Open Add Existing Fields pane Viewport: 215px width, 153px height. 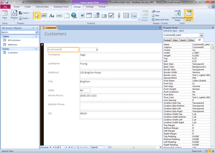(x=177, y=16)
